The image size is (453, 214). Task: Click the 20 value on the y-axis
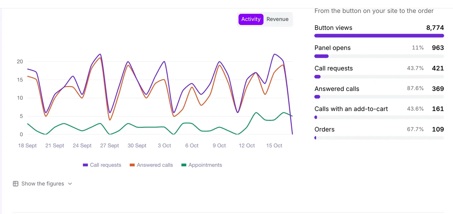pos(20,62)
